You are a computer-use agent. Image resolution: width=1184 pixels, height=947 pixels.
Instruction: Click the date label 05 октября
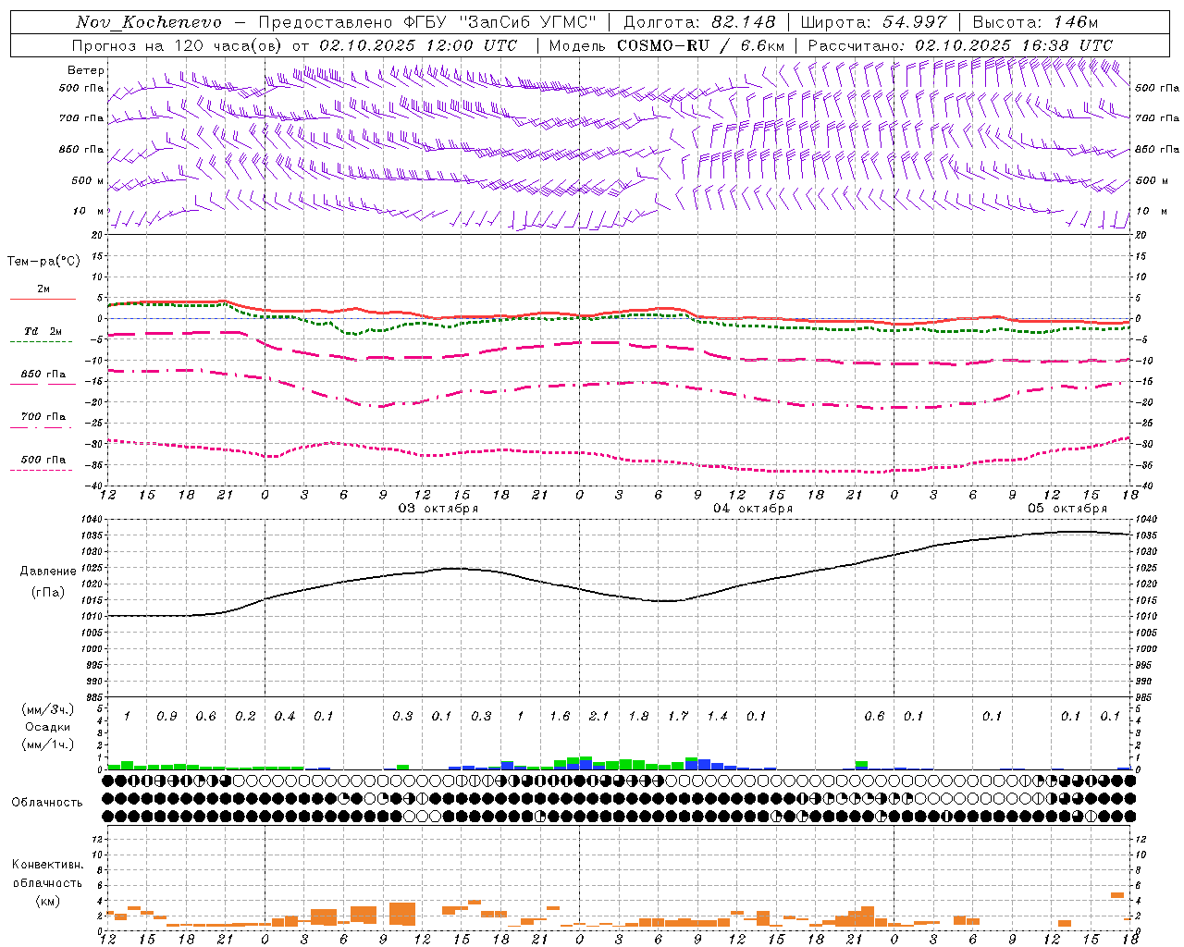coord(1067,509)
